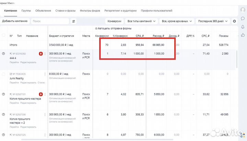
Task: Expand the Все, кроме архивных dropdown
Action: (x=177, y=21)
